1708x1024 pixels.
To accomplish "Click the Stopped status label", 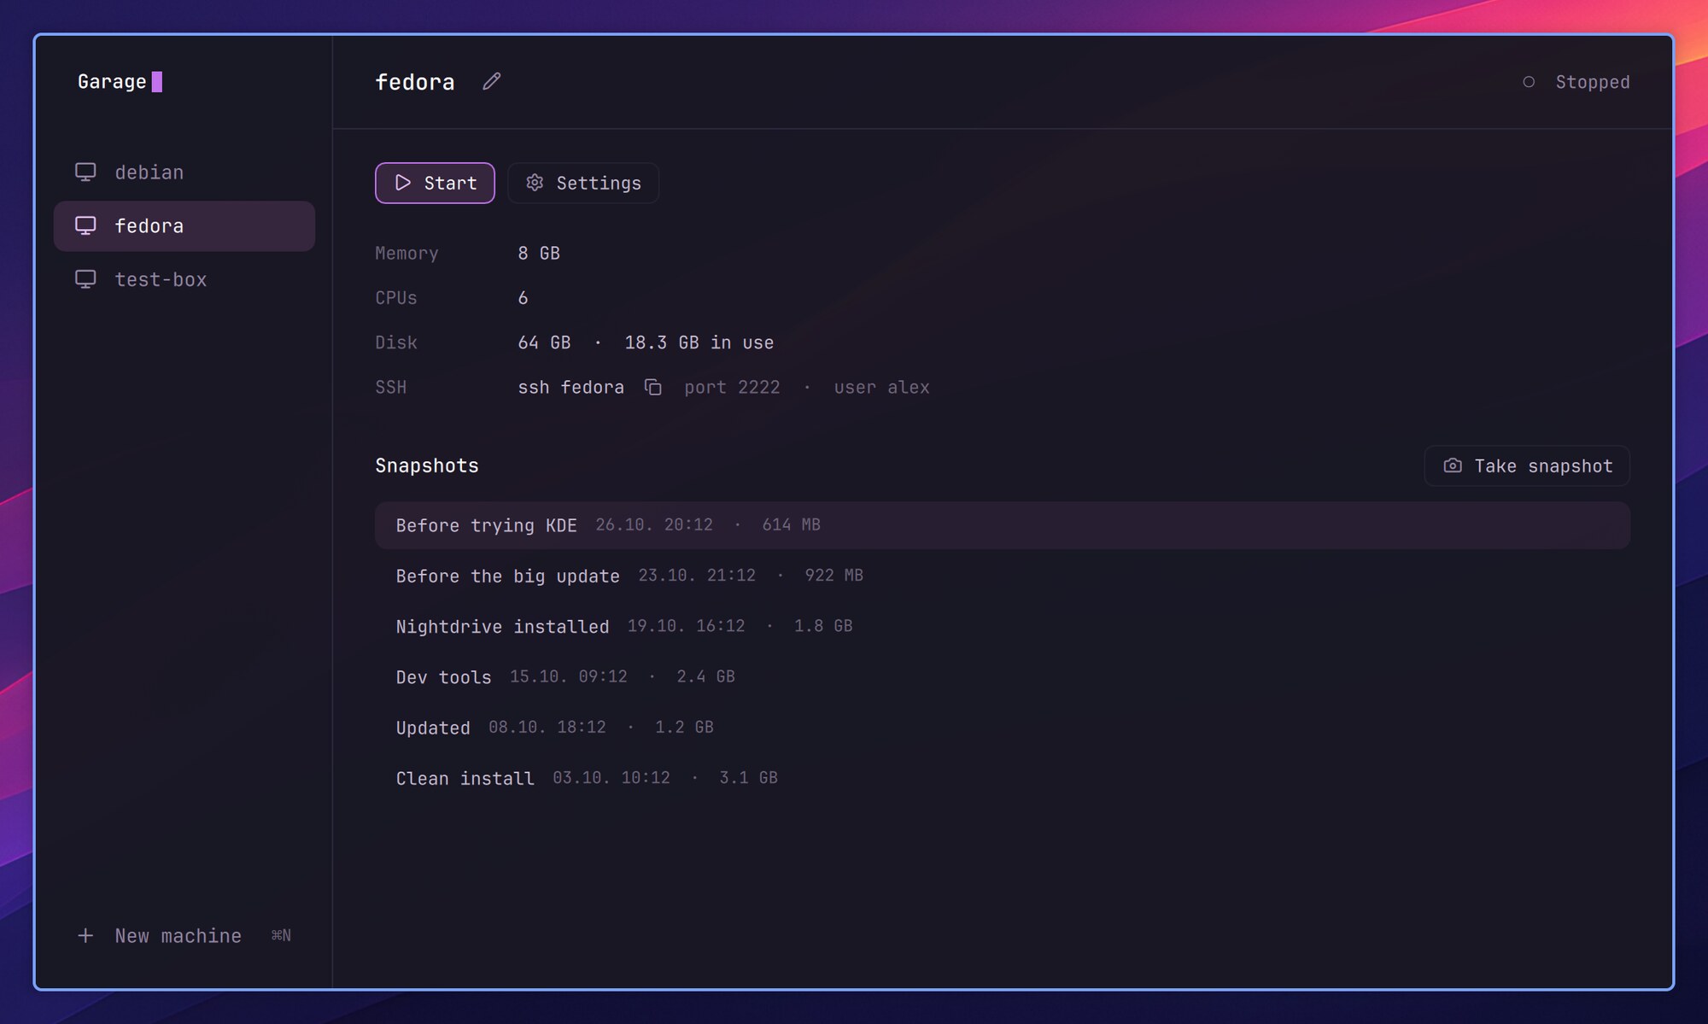I will click(1592, 82).
